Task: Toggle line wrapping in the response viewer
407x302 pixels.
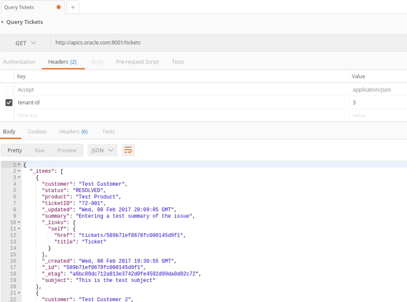Action: tap(128, 150)
